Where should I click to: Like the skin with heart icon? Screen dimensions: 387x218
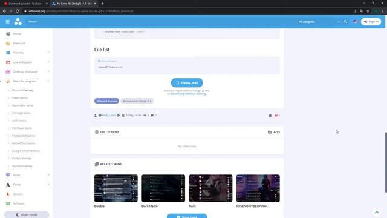(x=276, y=116)
